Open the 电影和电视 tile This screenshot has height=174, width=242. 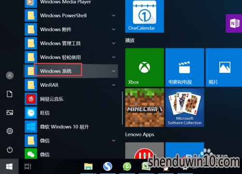185,67
